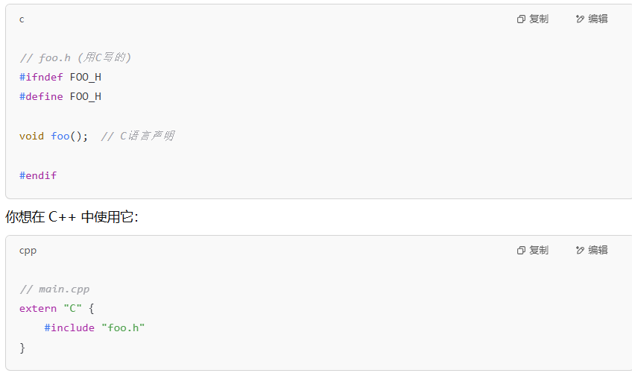Click the "C" string literal after extern
632x373 pixels.
72,308
